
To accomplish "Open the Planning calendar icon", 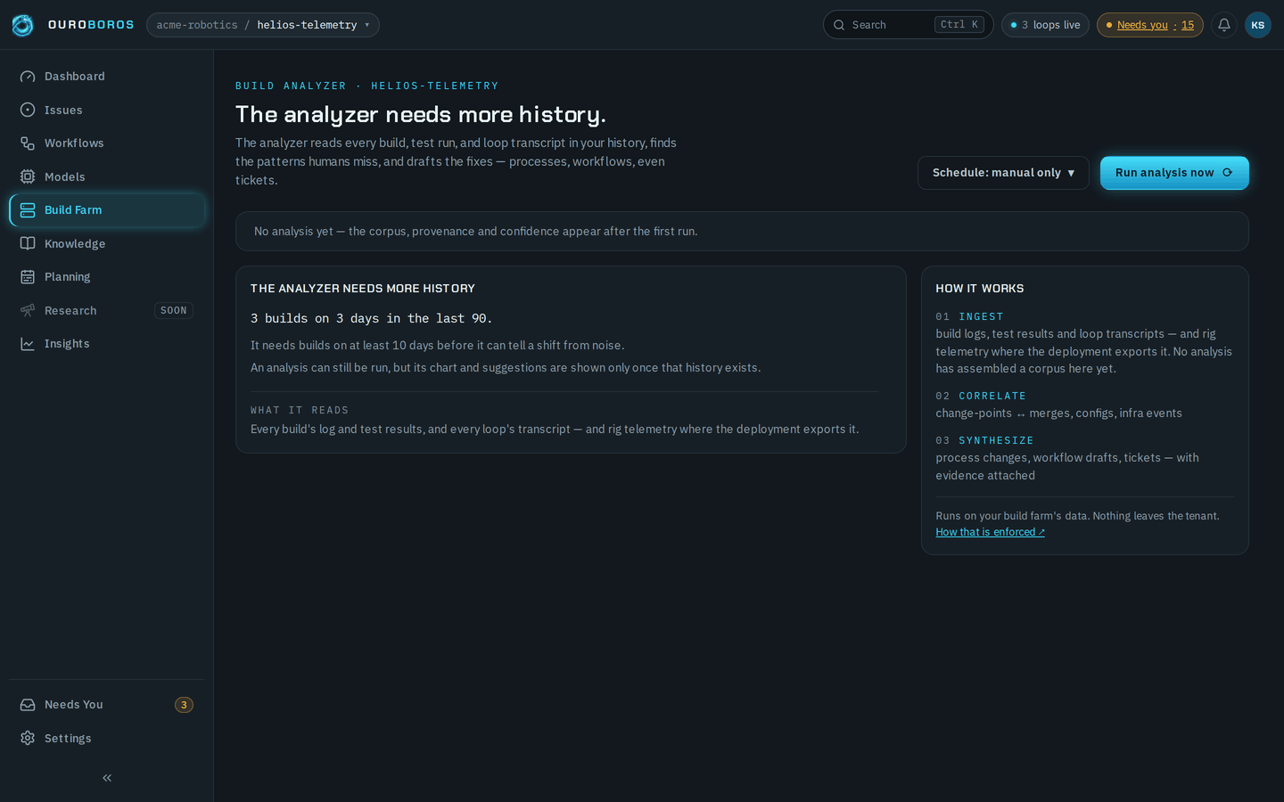I will pyautogui.click(x=28, y=277).
